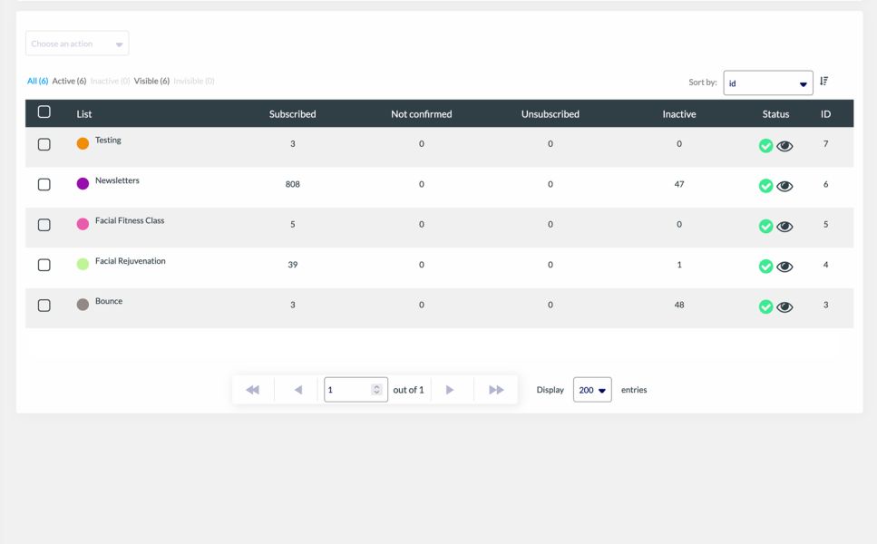Open the Sort by id dropdown
The image size is (877, 544).
click(x=767, y=83)
